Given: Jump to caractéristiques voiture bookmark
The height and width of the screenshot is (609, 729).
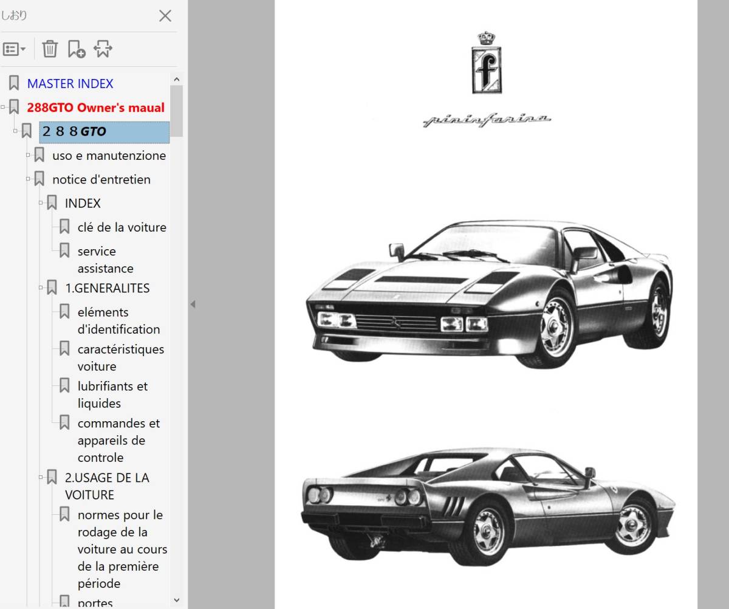Looking at the screenshot, I should tap(121, 357).
